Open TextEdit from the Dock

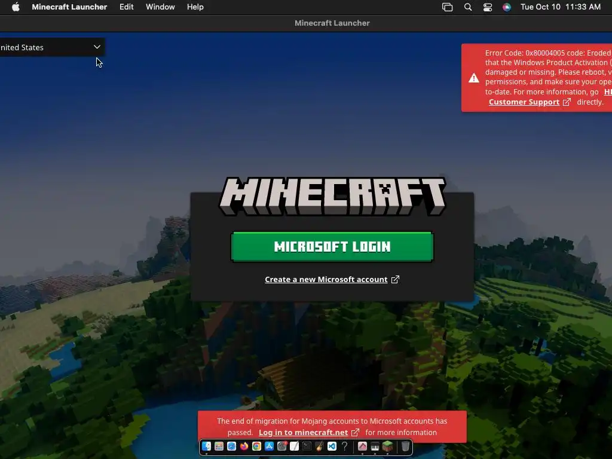(294, 446)
